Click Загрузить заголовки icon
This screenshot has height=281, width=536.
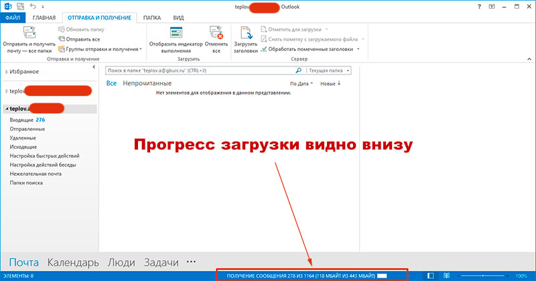click(246, 34)
